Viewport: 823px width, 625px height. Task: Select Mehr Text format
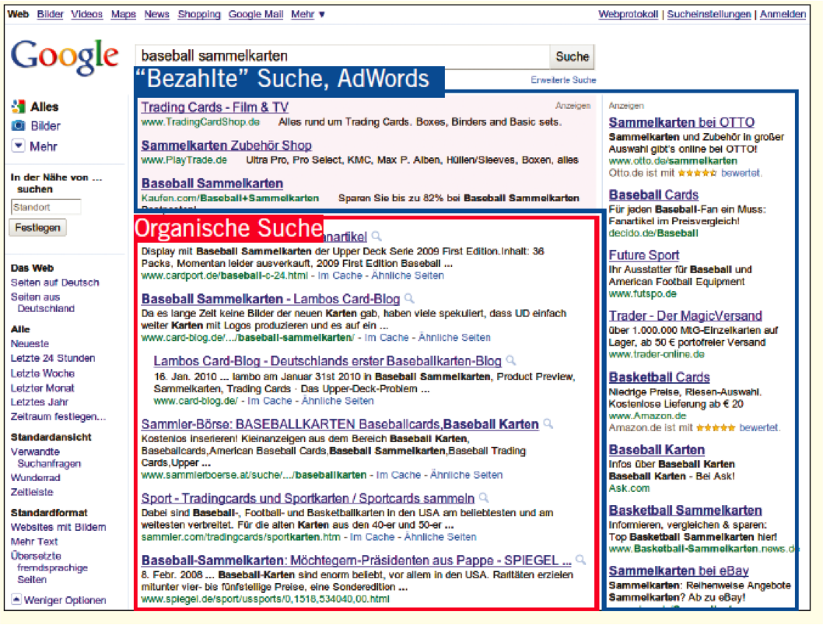click(34, 542)
